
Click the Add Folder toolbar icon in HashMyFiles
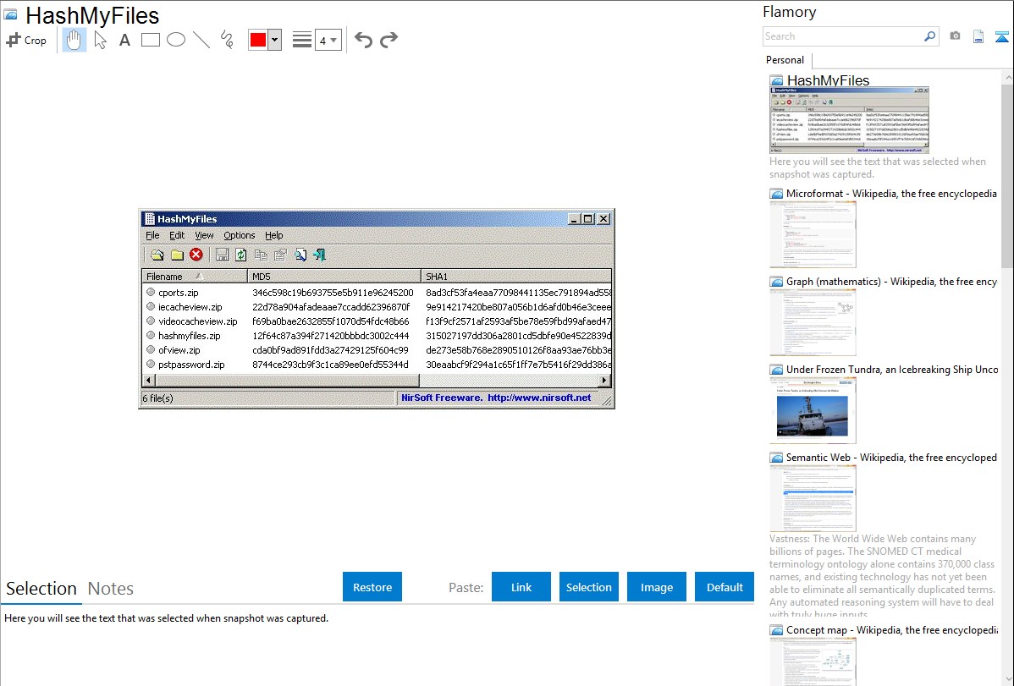coord(177,255)
